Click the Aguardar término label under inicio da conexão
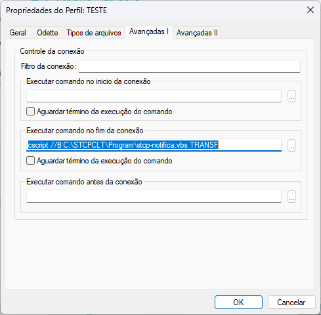This screenshot has height=315, width=321. [x=104, y=112]
